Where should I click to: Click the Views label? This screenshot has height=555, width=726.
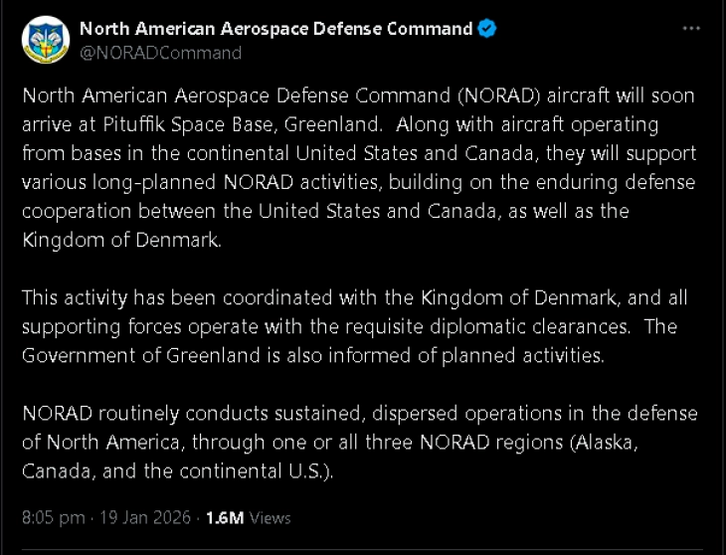point(270,518)
